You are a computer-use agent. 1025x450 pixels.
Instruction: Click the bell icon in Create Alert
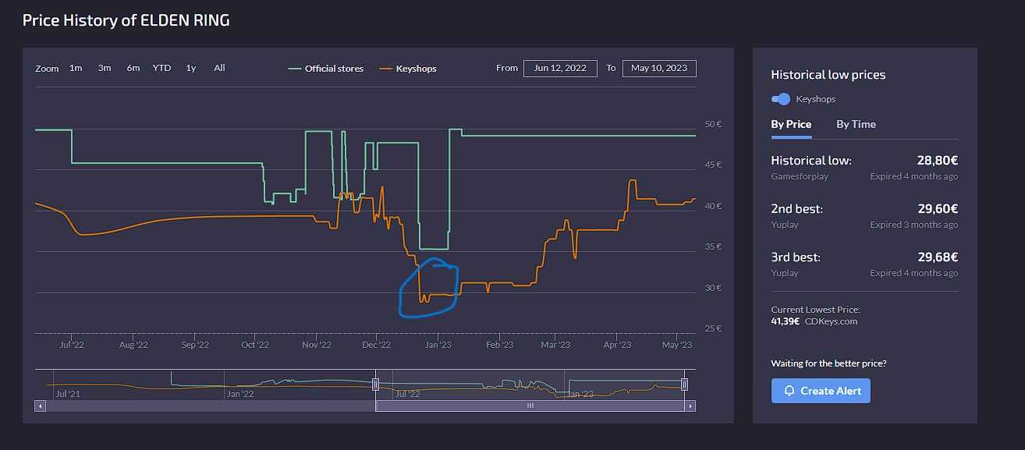[x=789, y=391]
